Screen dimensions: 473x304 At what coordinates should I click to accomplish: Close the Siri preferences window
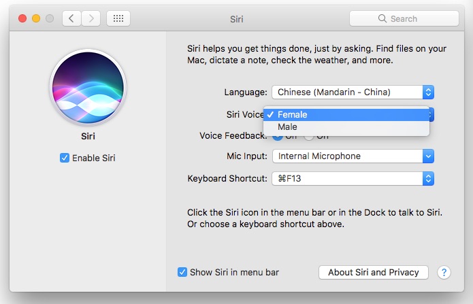click(x=22, y=18)
